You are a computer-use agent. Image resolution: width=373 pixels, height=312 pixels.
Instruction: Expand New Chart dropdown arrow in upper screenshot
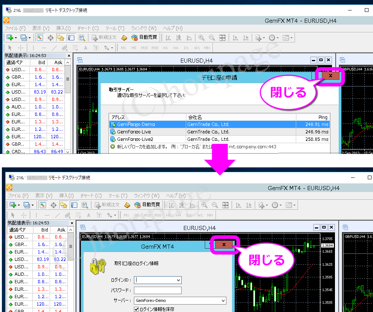(16, 38)
